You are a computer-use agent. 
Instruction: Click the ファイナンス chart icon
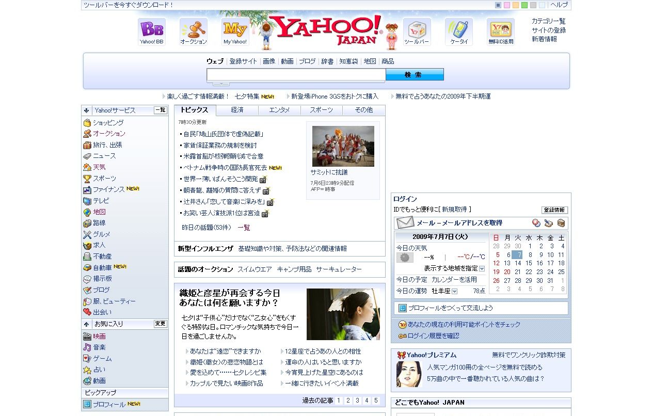[x=87, y=189]
